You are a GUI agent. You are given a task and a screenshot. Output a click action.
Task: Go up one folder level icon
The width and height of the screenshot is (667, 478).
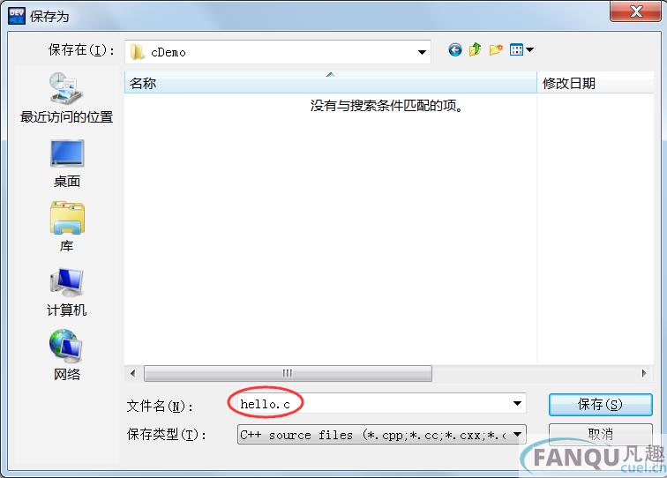click(x=476, y=49)
